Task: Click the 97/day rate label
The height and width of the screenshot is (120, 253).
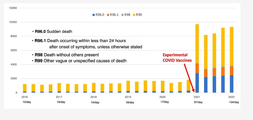Action: coord(198,102)
